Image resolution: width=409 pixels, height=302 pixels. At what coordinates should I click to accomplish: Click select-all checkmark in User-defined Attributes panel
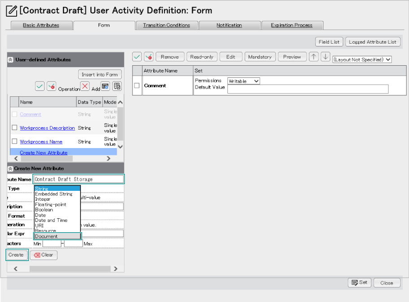[40, 86]
